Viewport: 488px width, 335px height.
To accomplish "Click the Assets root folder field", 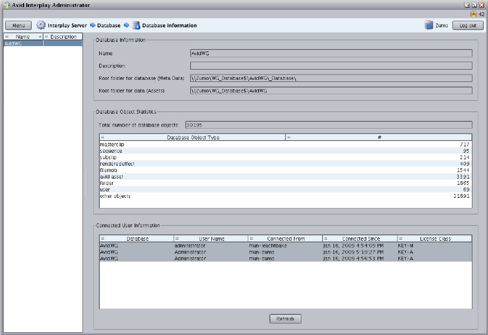I will tap(331, 91).
